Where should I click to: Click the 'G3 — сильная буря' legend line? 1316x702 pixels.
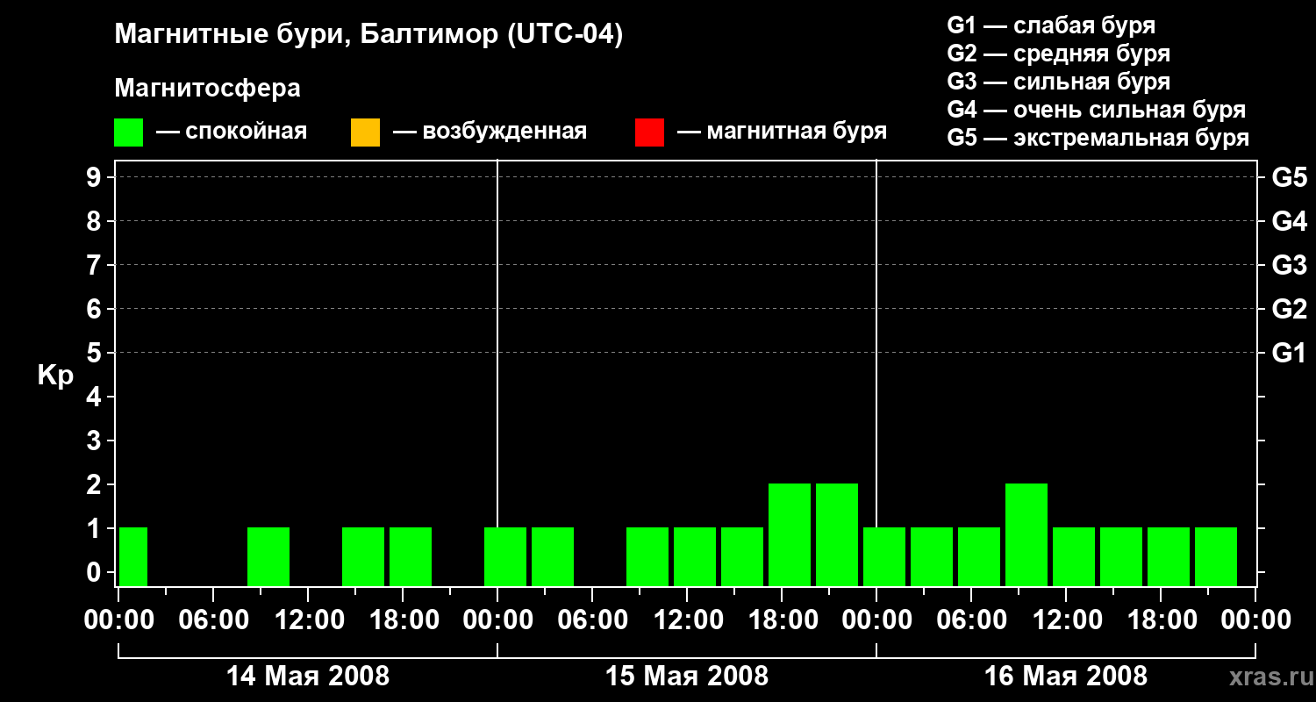pos(1058,82)
